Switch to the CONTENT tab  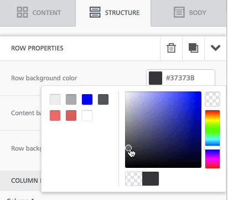pos(38,13)
